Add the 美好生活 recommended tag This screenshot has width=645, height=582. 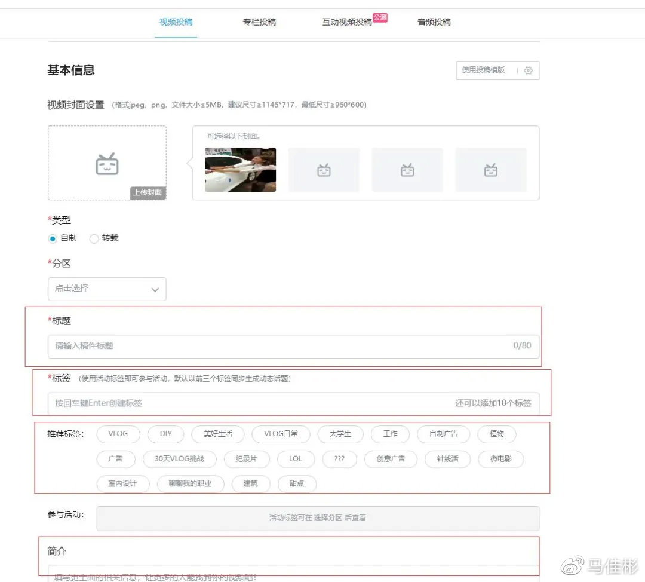pos(217,434)
